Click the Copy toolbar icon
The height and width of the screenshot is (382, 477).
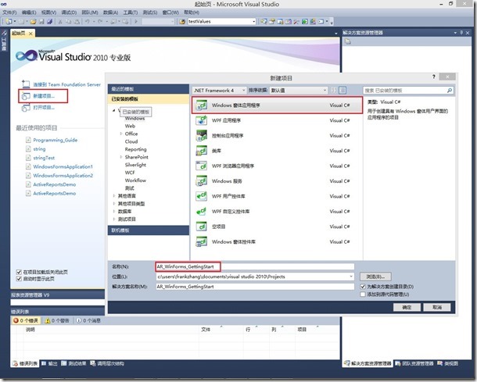pyautogui.click(x=69, y=22)
